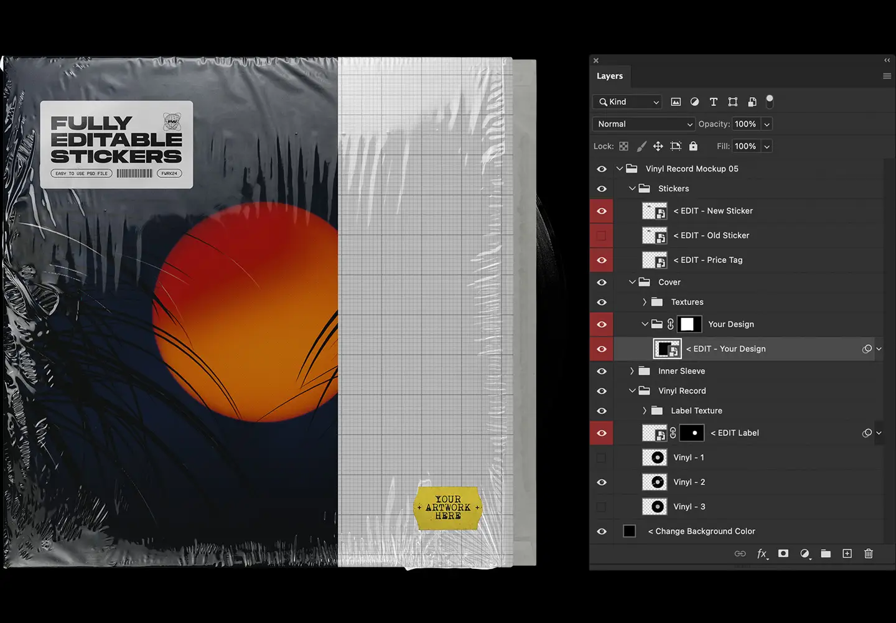This screenshot has width=896, height=623.
Task: Select the EDIT Label layer thumbnail
Action: [654, 433]
